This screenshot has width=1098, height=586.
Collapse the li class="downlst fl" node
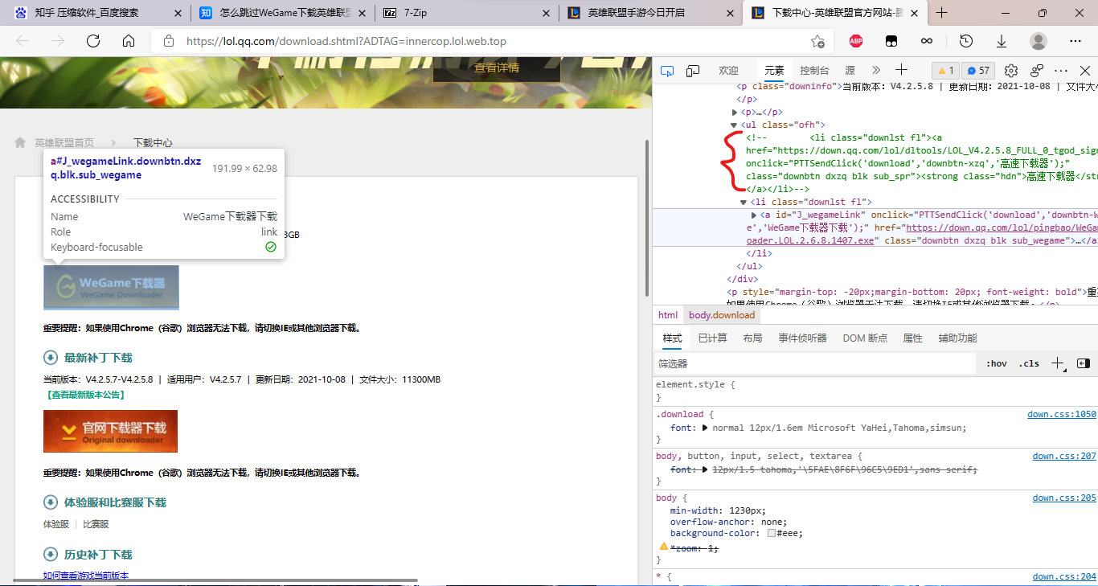[744, 203]
